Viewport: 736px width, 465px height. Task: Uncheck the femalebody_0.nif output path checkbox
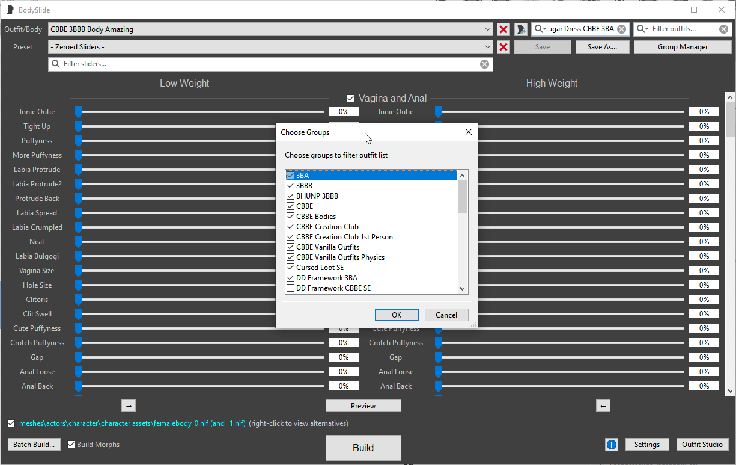[x=11, y=423]
